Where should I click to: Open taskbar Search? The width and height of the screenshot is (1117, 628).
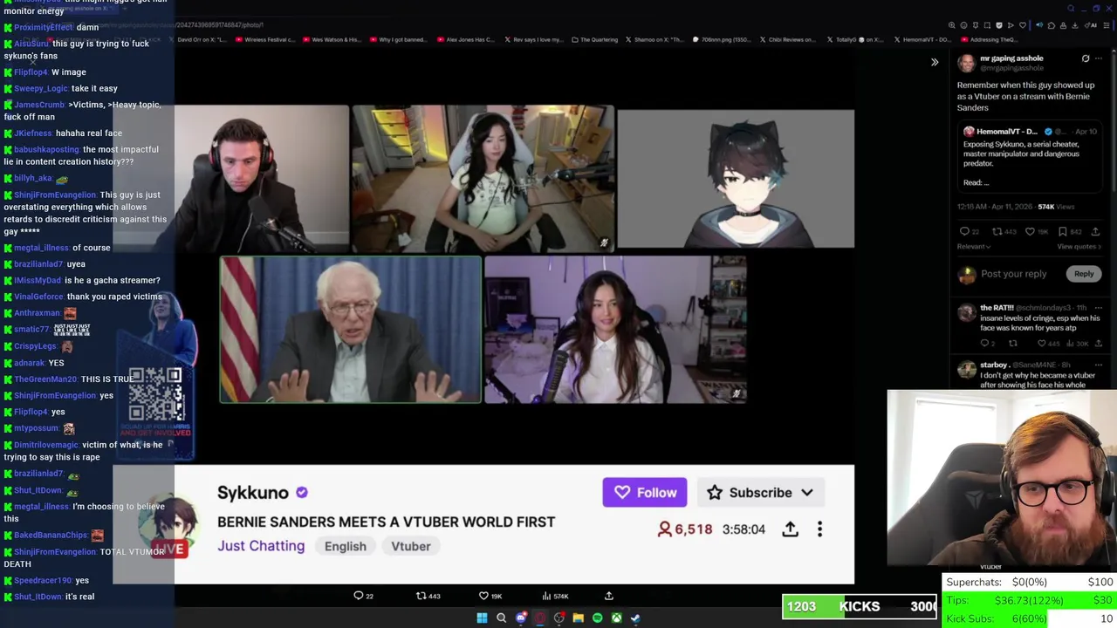(x=501, y=618)
